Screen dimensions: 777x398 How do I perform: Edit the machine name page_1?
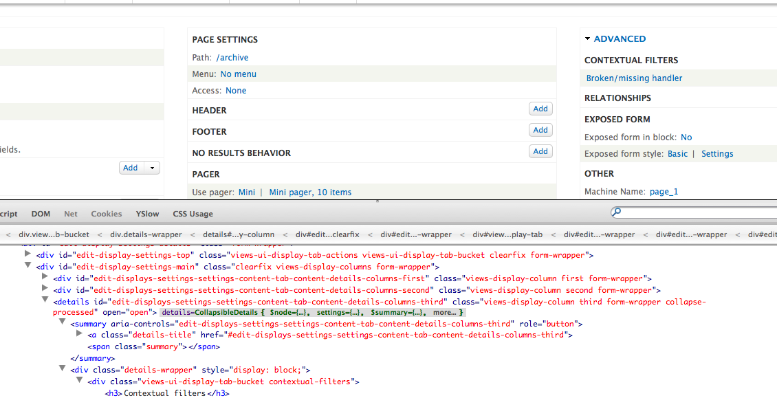pos(664,192)
